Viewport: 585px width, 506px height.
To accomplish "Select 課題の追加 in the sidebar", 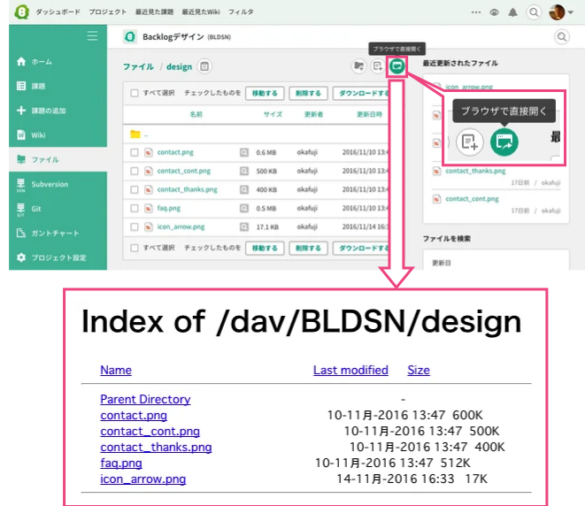I will pyautogui.click(x=58, y=111).
